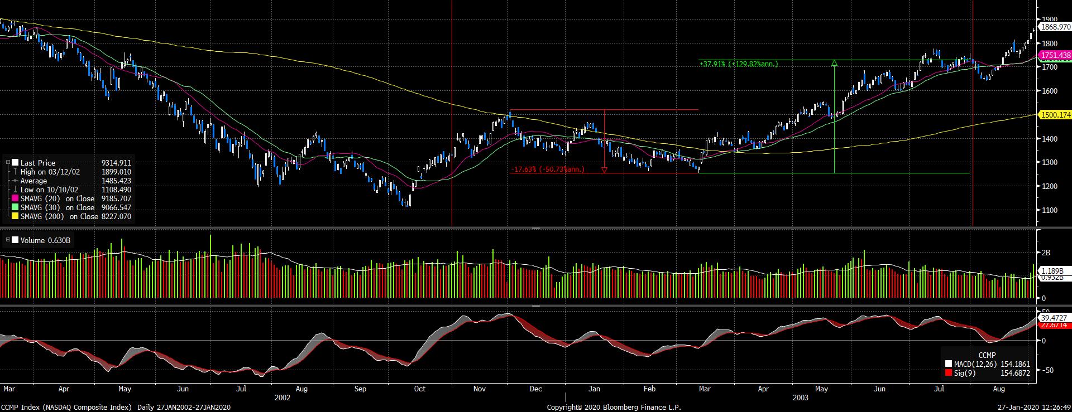Click the 'Aug' 2003 month label near axis end
Viewport: 1072px width, 412px height.
tap(999, 389)
